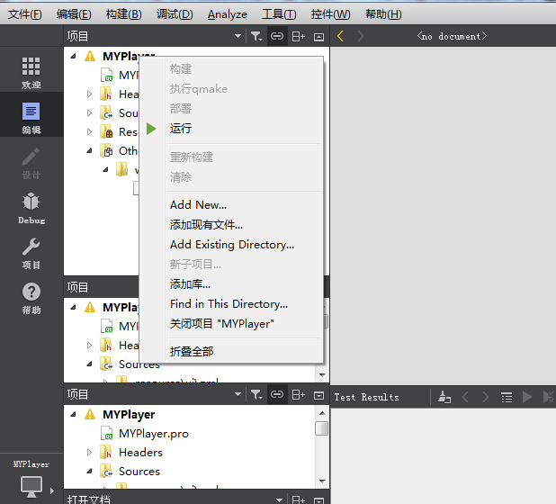This screenshot has height=504, width=556.
Task: Expand Headers in bottom tree
Action: point(89,452)
